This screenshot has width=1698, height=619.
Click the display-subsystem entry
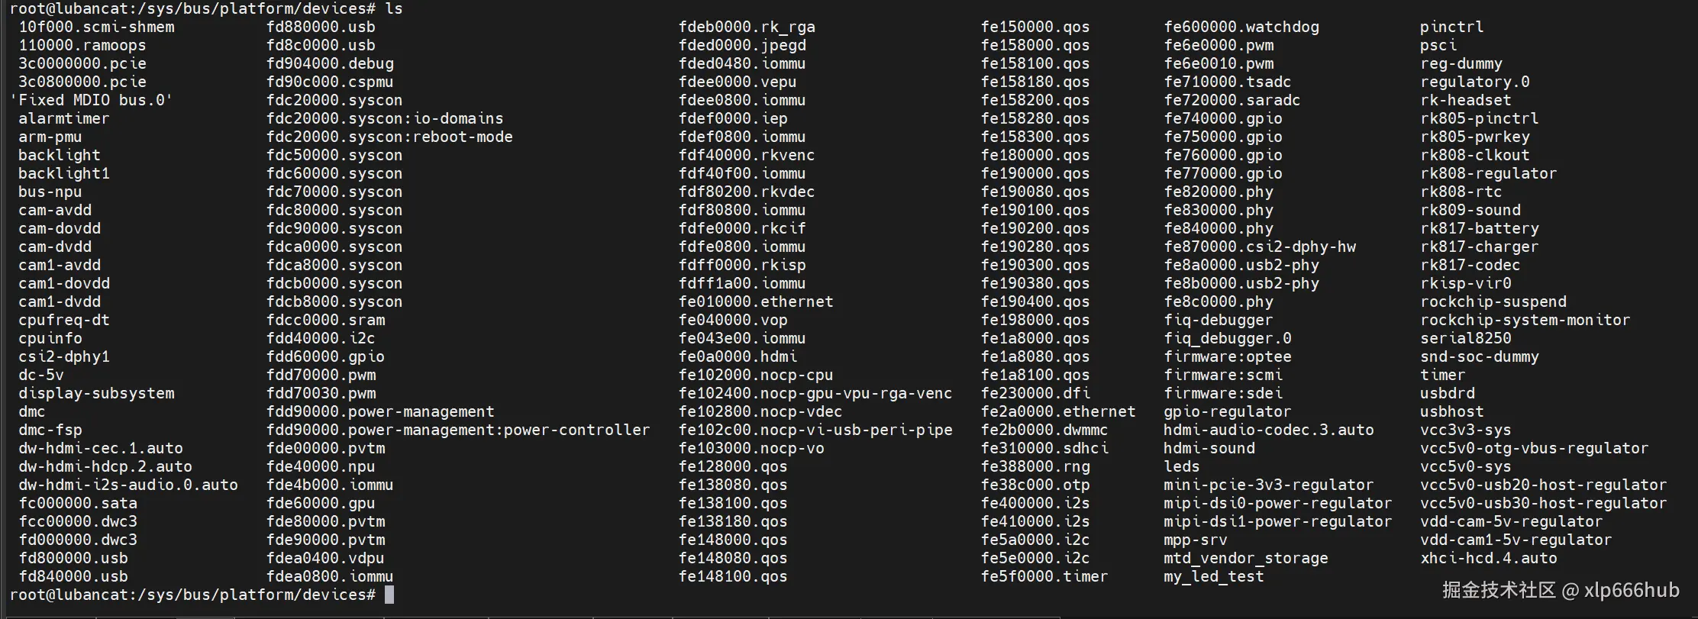click(x=96, y=393)
